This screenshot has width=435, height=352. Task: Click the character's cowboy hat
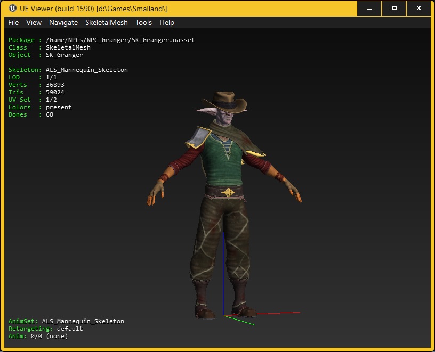pos(225,102)
